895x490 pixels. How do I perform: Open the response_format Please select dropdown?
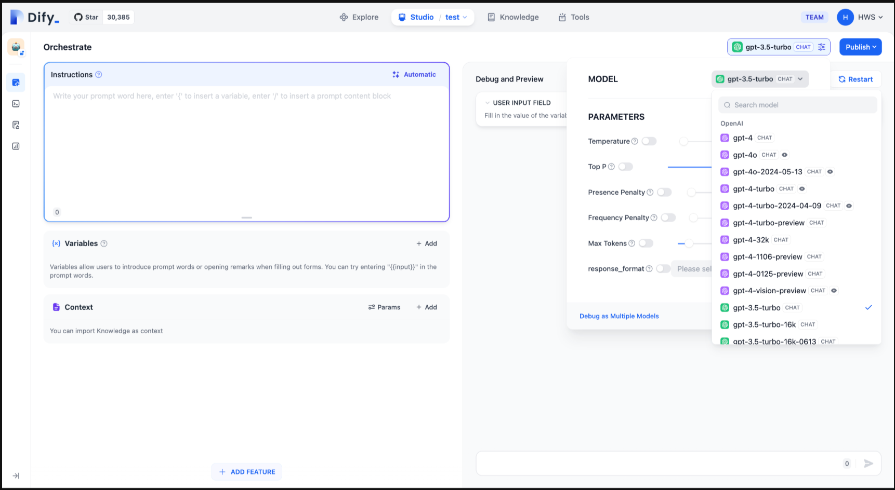tap(692, 269)
